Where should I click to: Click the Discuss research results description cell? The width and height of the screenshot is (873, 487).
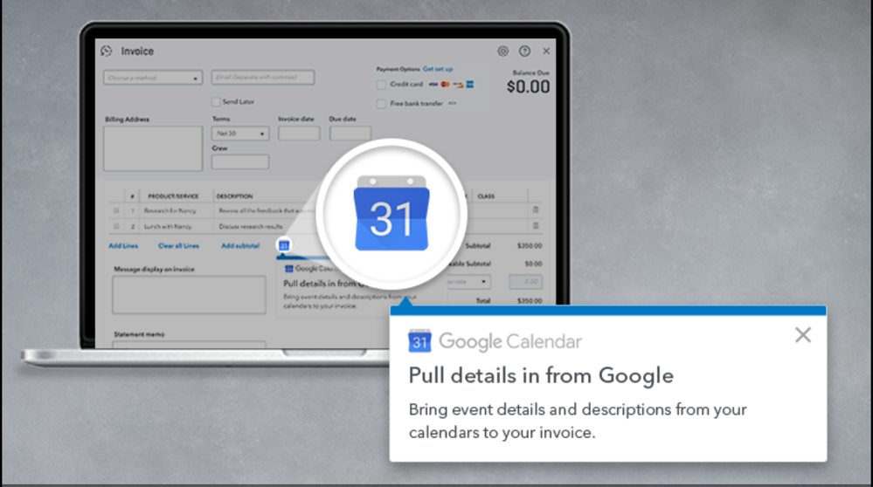point(251,226)
